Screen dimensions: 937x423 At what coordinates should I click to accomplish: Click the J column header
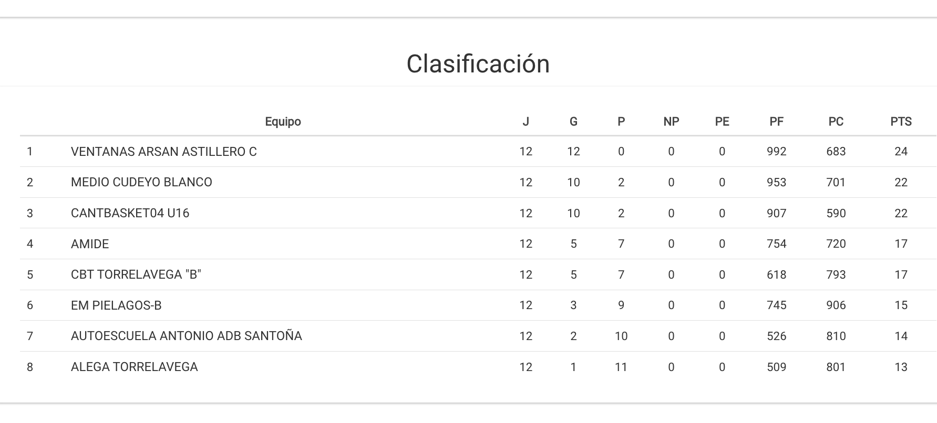coord(526,122)
